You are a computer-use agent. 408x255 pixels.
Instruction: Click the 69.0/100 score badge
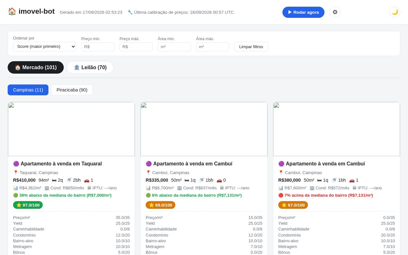point(160,205)
